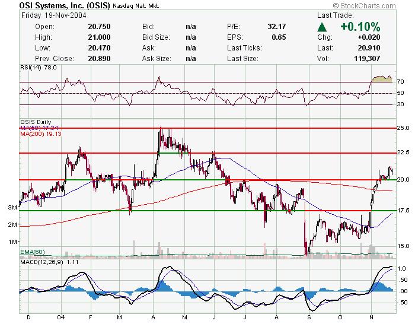
Task: Click the MACD -.50 axis label
Action: (x=402, y=303)
